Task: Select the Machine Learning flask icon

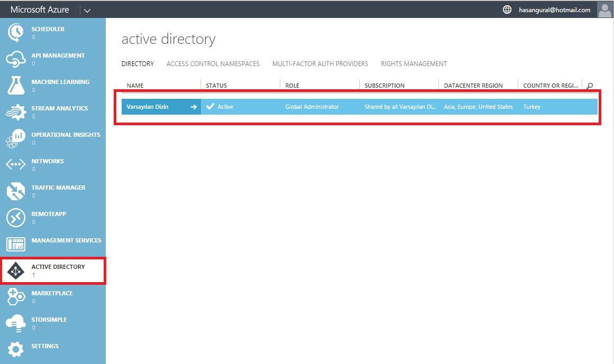Action: click(16, 86)
